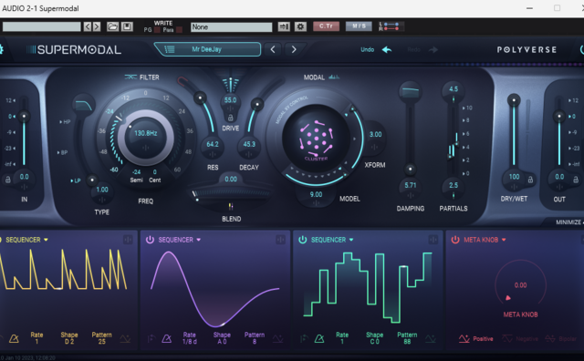Screen dimensions: 584x361
Task: Click the cluster model display sphere
Action: coord(316,139)
